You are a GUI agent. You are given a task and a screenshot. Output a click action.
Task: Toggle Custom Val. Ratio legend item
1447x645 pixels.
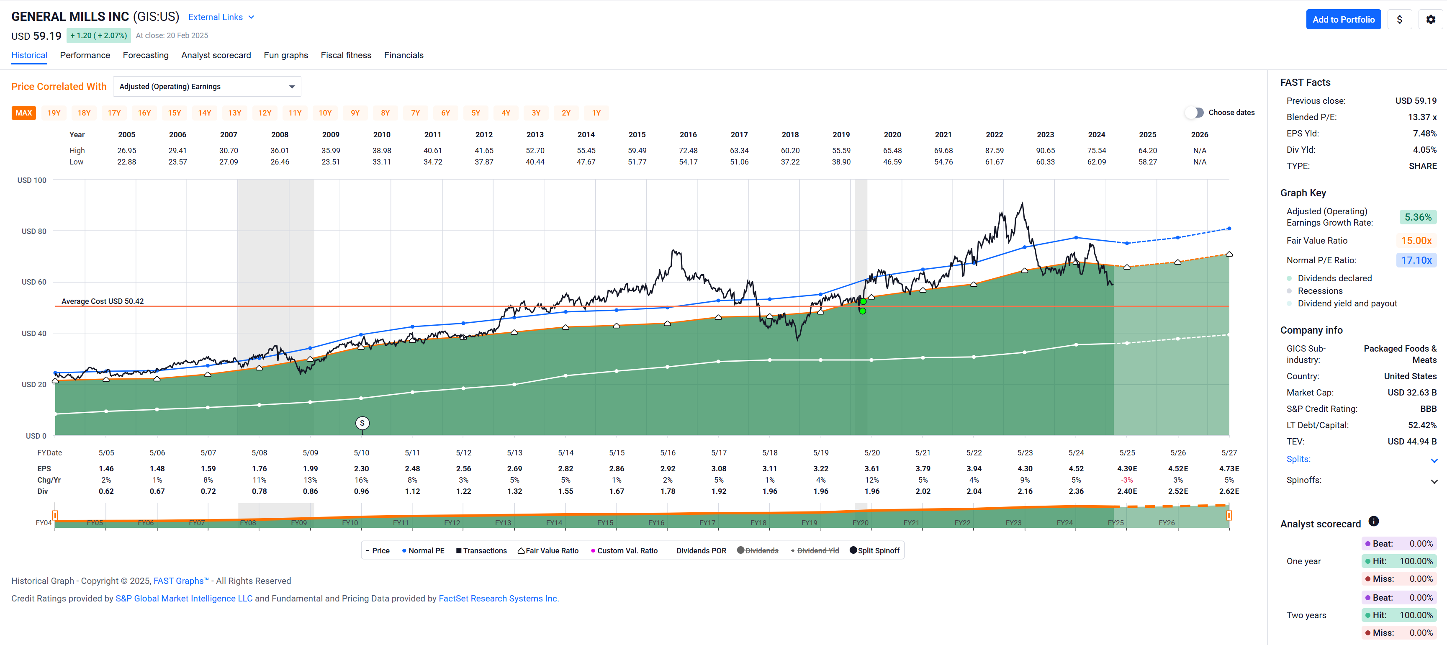click(x=624, y=550)
